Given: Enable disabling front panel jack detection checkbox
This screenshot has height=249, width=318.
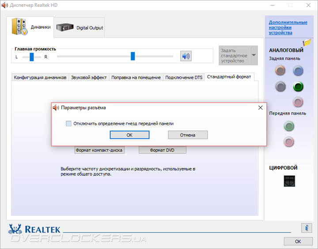Looking at the screenshot, I should pyautogui.click(x=68, y=123).
